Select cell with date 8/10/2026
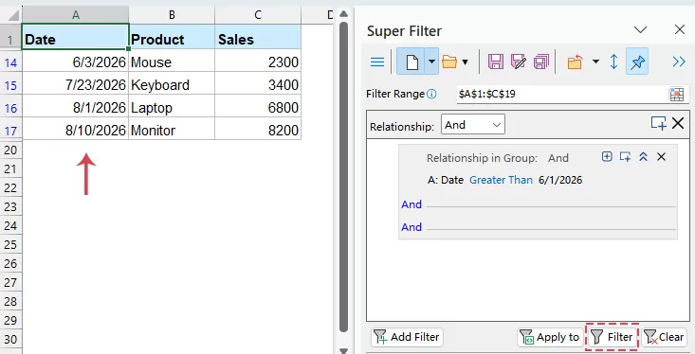The image size is (695, 354). point(75,130)
